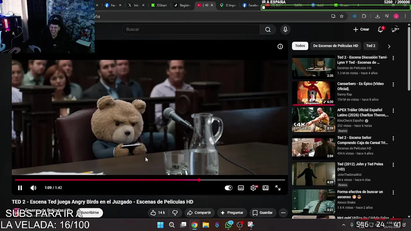Dislike the video
This screenshot has height=231, width=411.
(175, 213)
